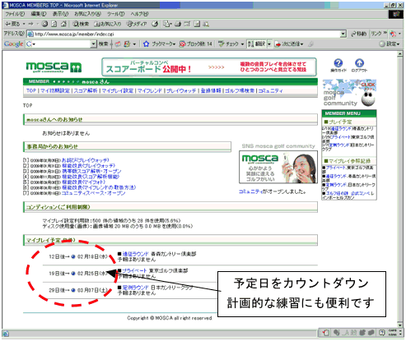The image size is (406, 341).
Task: Open マイプレイ設定 navigation link
Action: pyautogui.click(x=118, y=90)
